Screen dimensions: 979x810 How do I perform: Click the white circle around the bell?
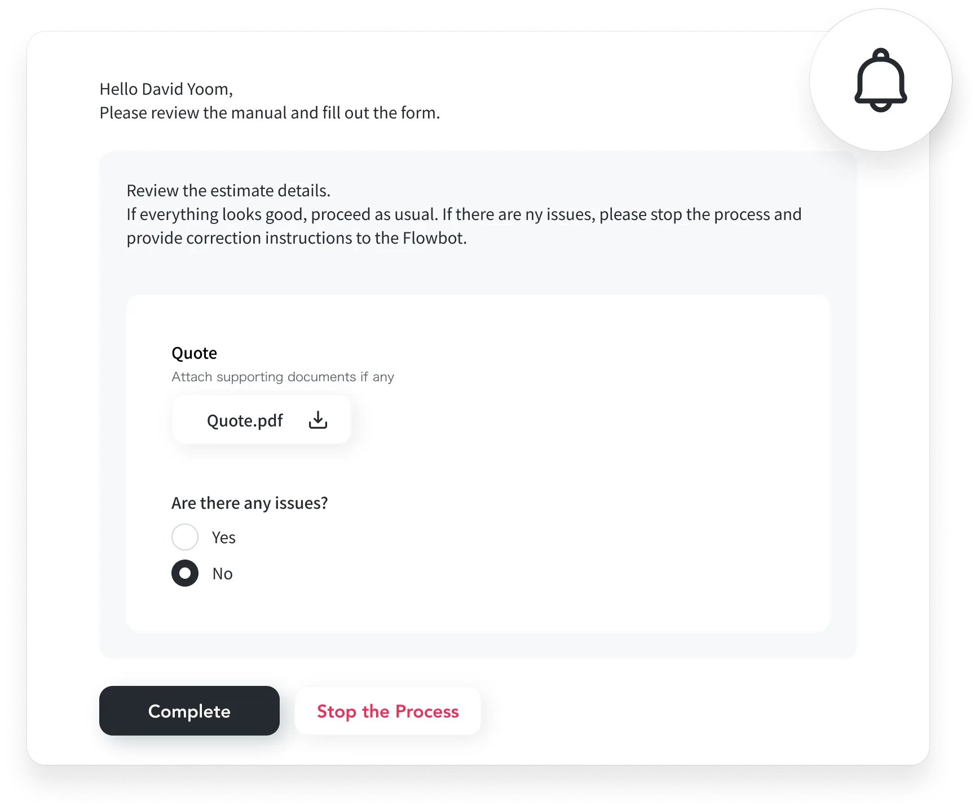(x=880, y=80)
